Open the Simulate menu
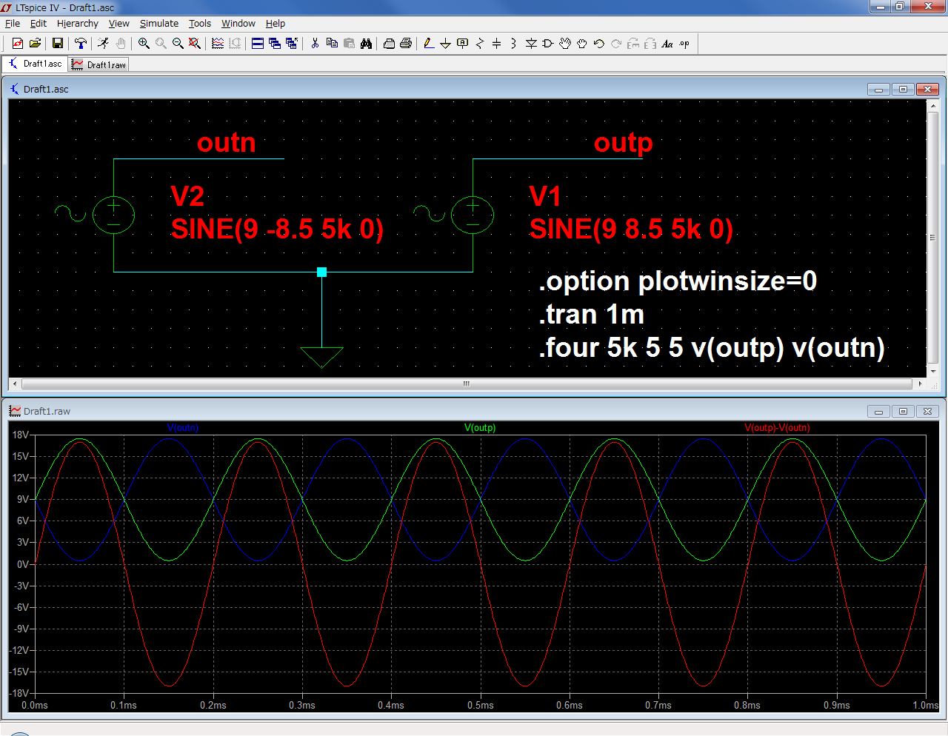 click(159, 23)
